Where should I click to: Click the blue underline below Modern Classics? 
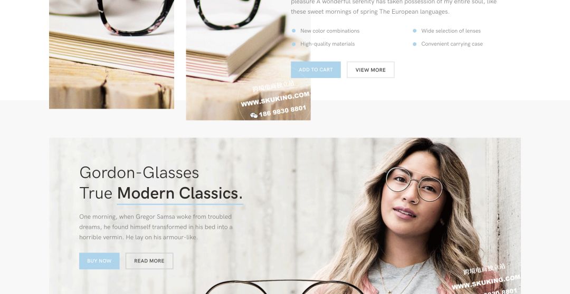180,204
